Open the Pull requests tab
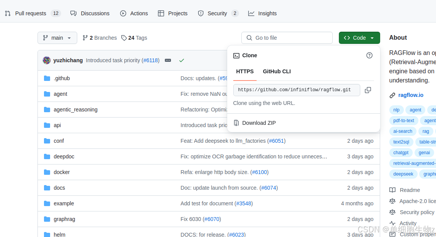The width and height of the screenshot is (436, 237). [x=33, y=13]
